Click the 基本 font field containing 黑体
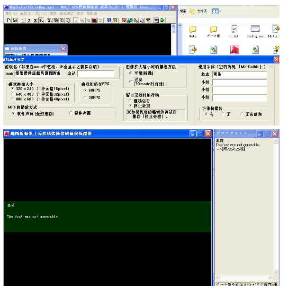 [240, 74]
